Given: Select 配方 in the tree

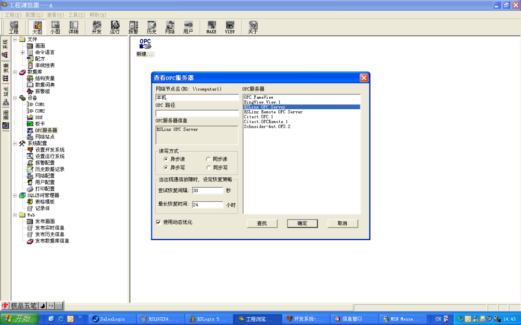Looking at the screenshot, I should point(40,59).
